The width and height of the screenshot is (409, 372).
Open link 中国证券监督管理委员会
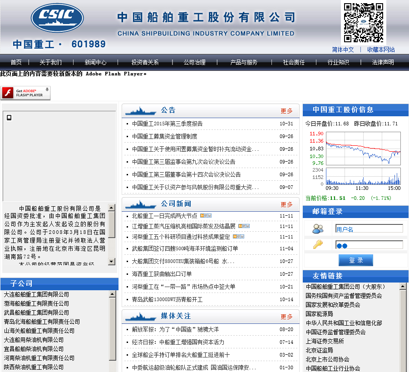(336, 332)
